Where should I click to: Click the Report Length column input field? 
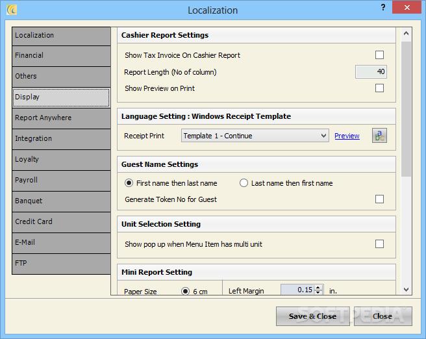click(x=371, y=71)
